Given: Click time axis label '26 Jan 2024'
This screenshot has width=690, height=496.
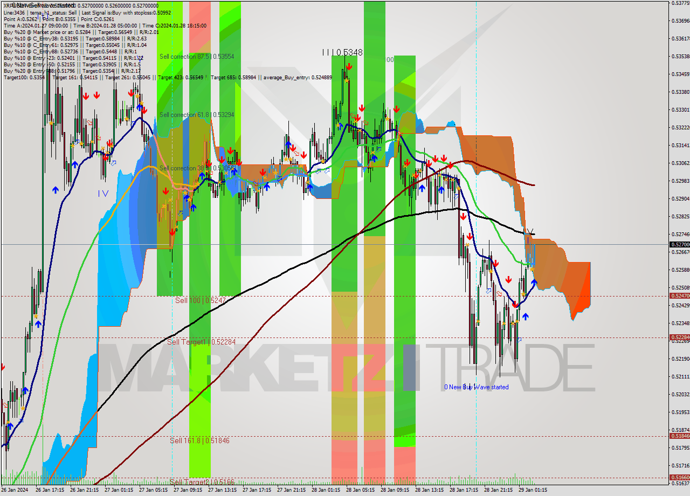Looking at the screenshot, I should 15,490.
